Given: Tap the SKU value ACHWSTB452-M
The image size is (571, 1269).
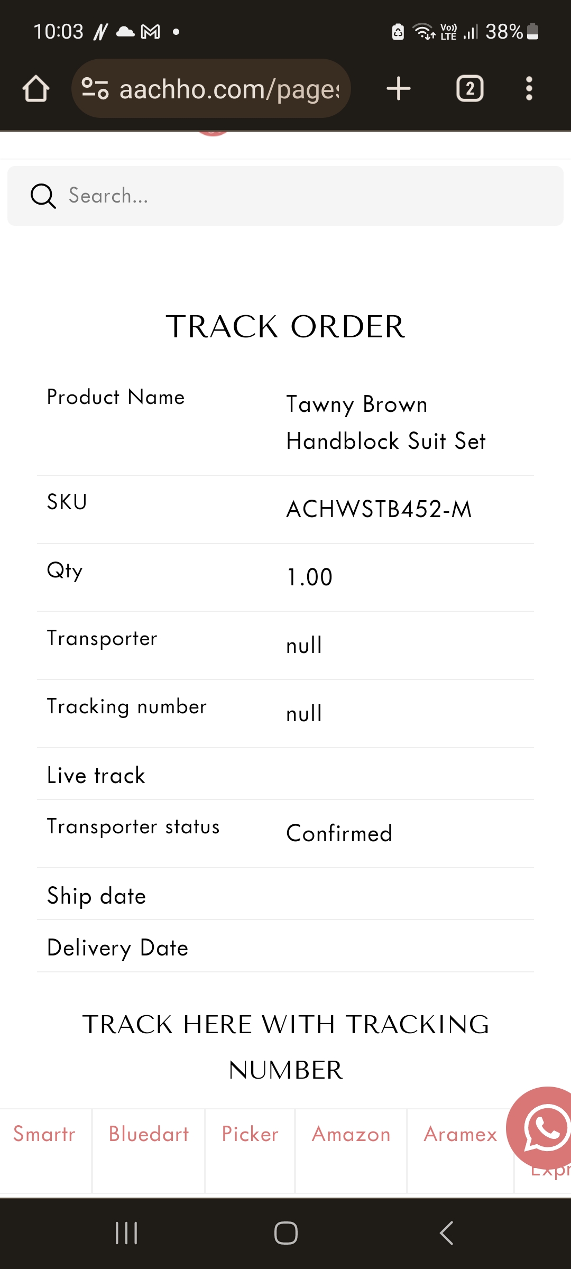Looking at the screenshot, I should coord(379,509).
